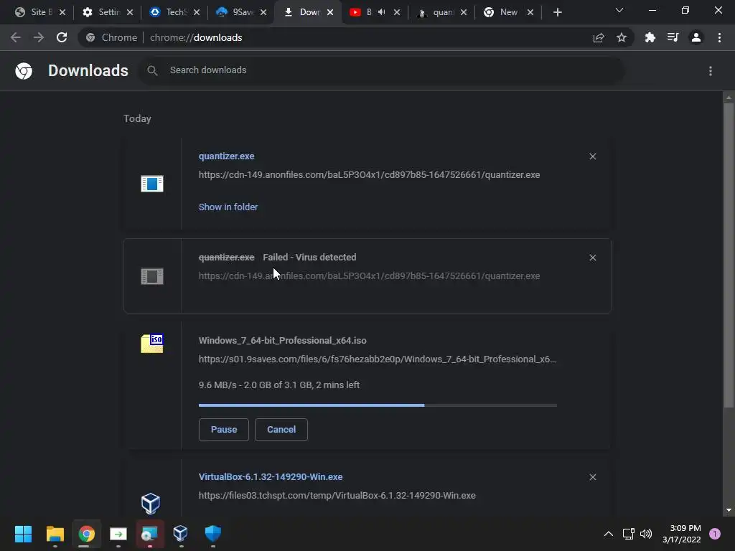
Task: Bookmark this page with the star icon
Action: tap(622, 37)
